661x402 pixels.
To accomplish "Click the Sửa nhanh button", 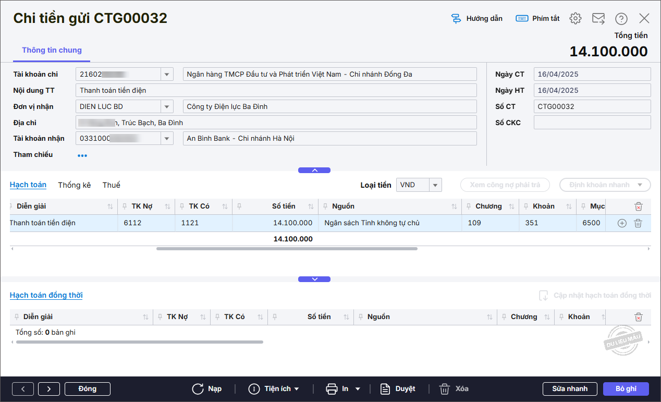I will [x=570, y=389].
